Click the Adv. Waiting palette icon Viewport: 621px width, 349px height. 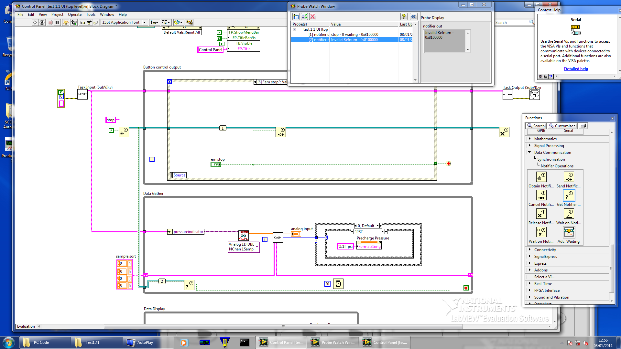(569, 232)
